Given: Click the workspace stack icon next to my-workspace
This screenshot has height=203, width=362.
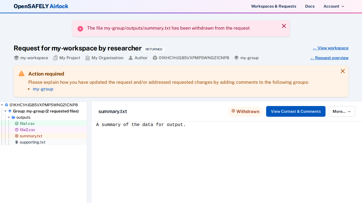Looking at the screenshot, I should 16,58.
